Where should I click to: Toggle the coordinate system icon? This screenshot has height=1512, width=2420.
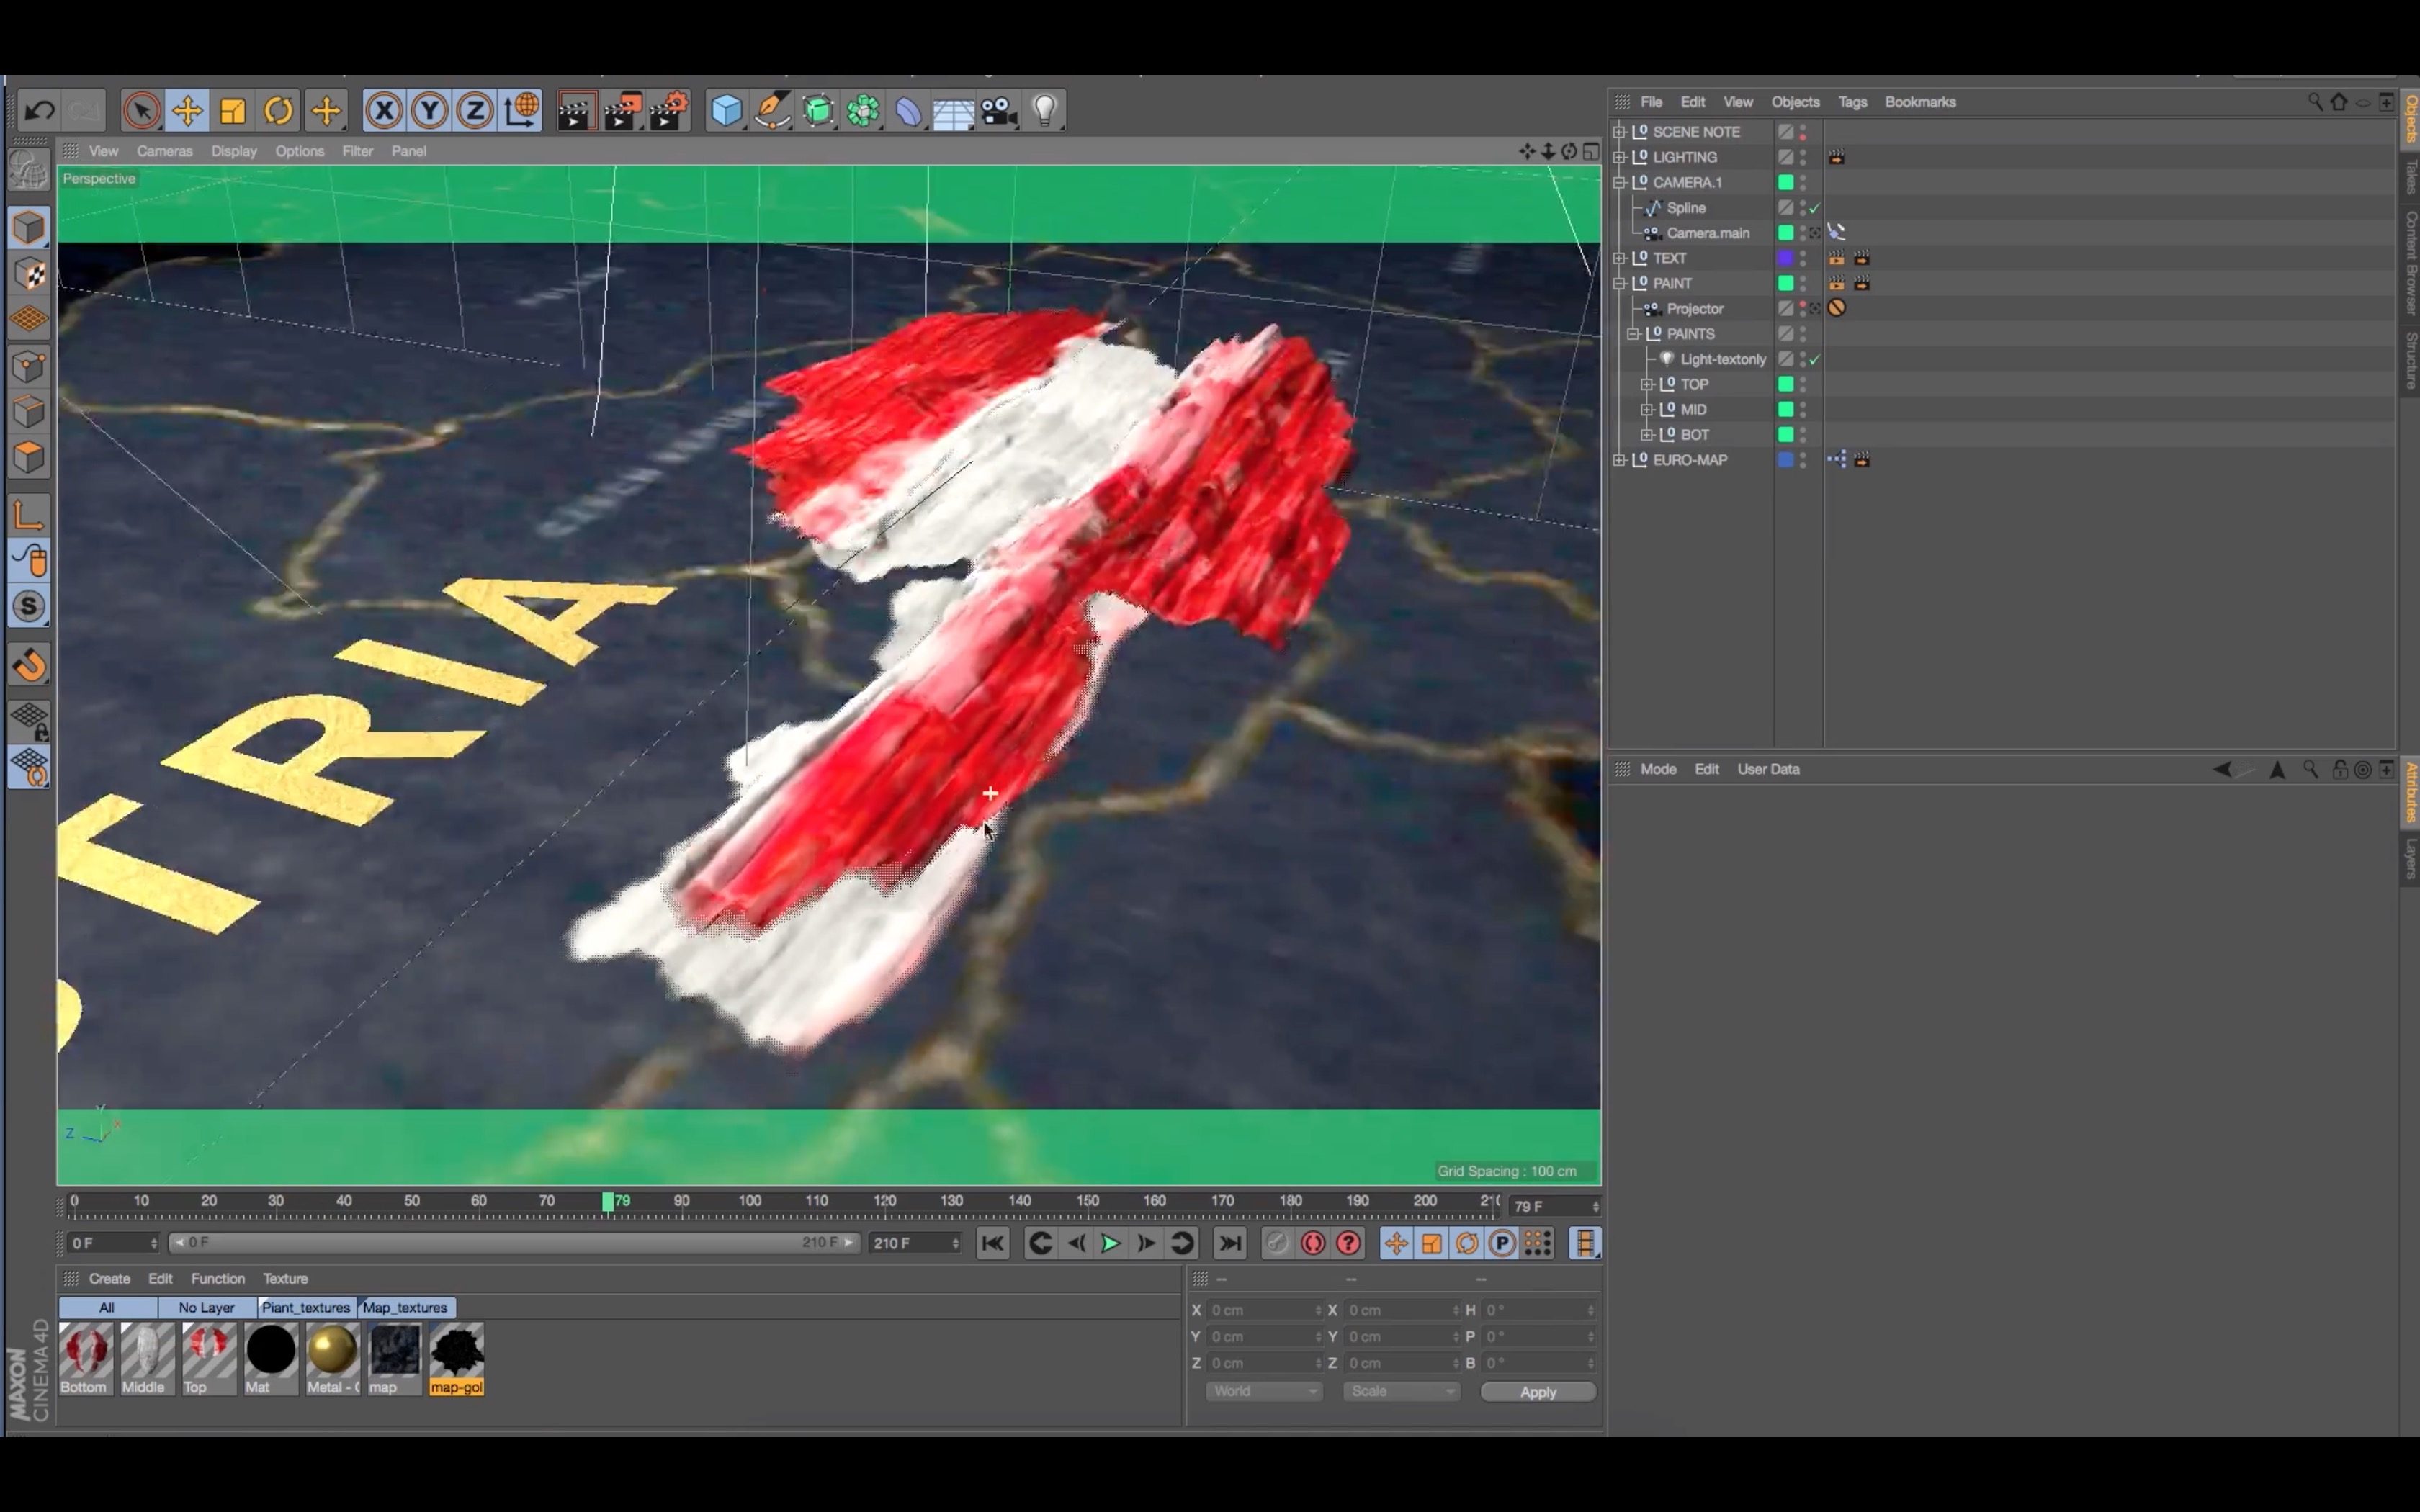[522, 110]
